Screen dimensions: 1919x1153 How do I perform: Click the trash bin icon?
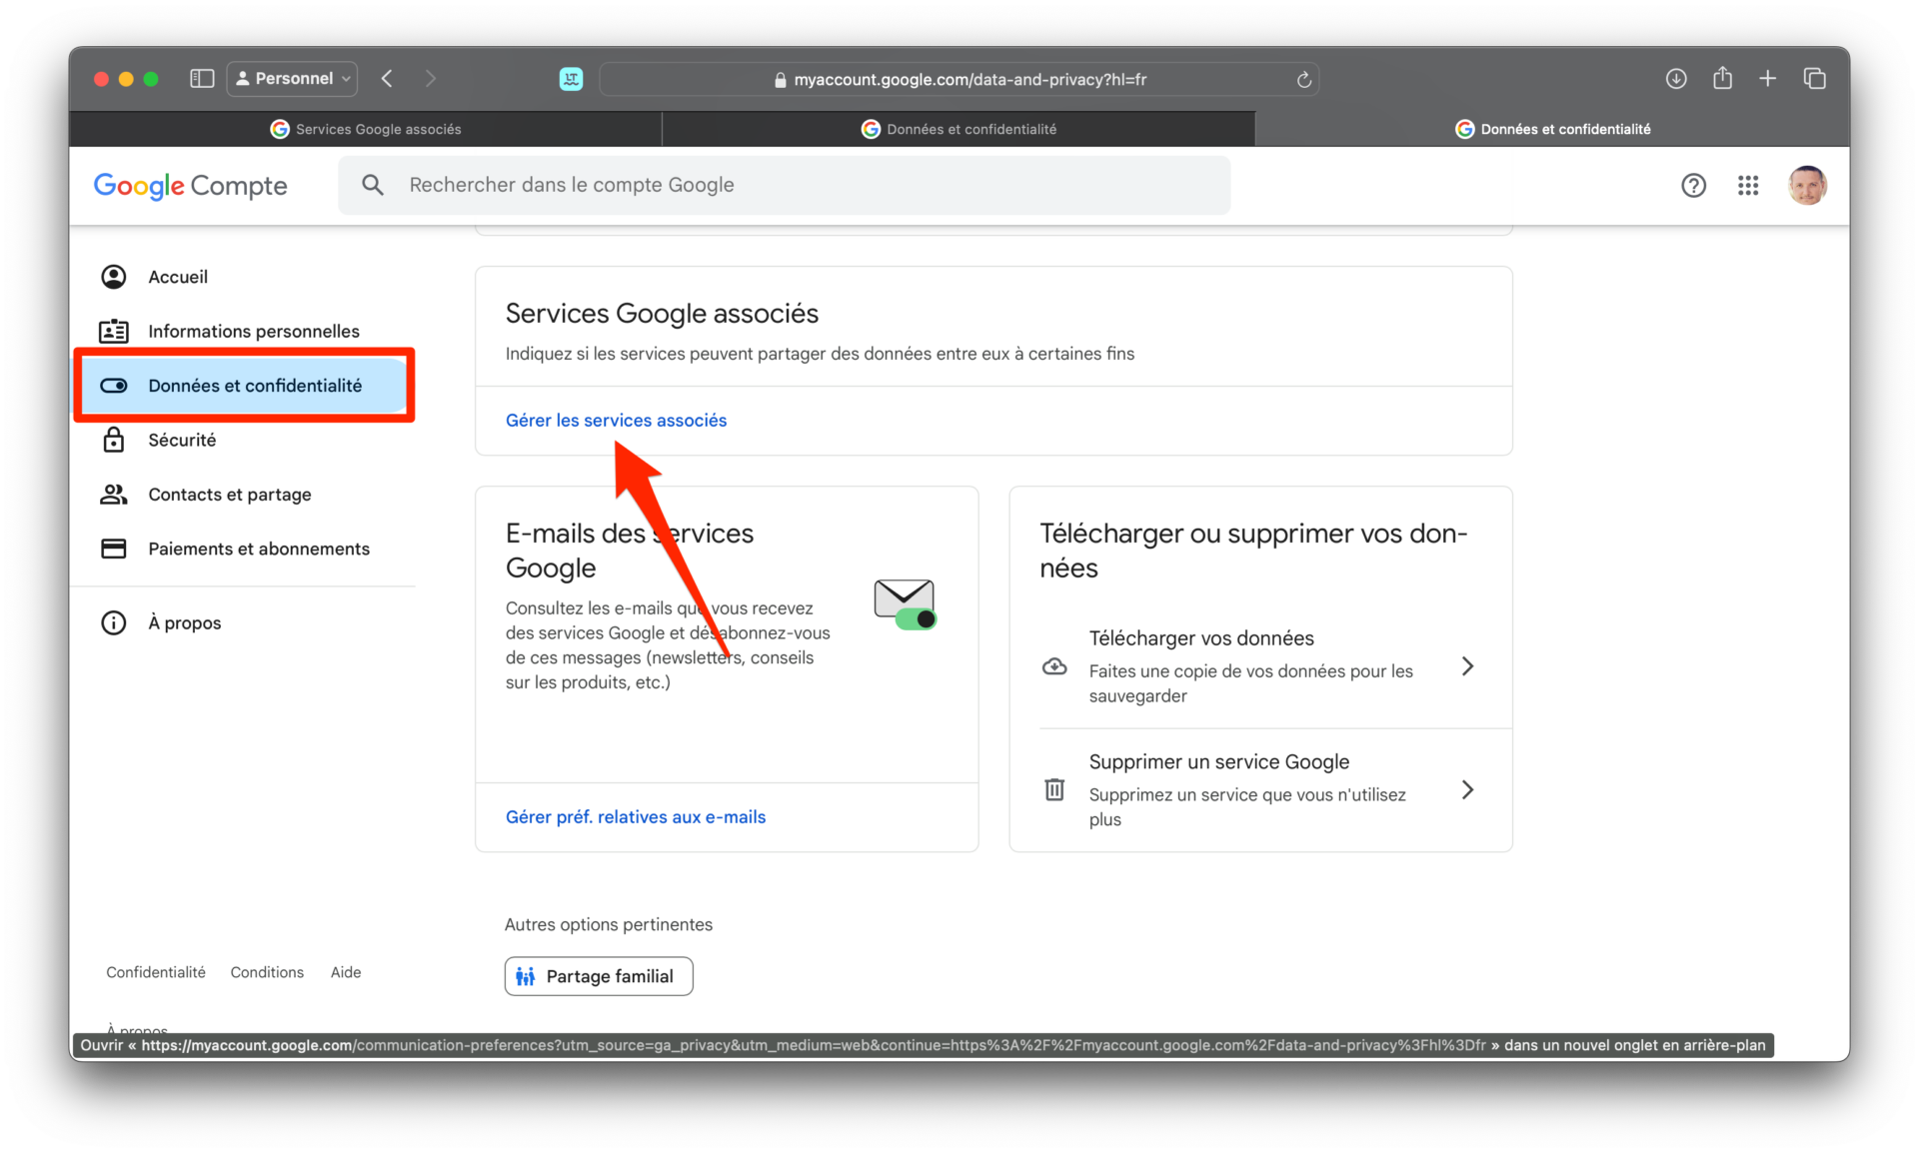(x=1054, y=789)
